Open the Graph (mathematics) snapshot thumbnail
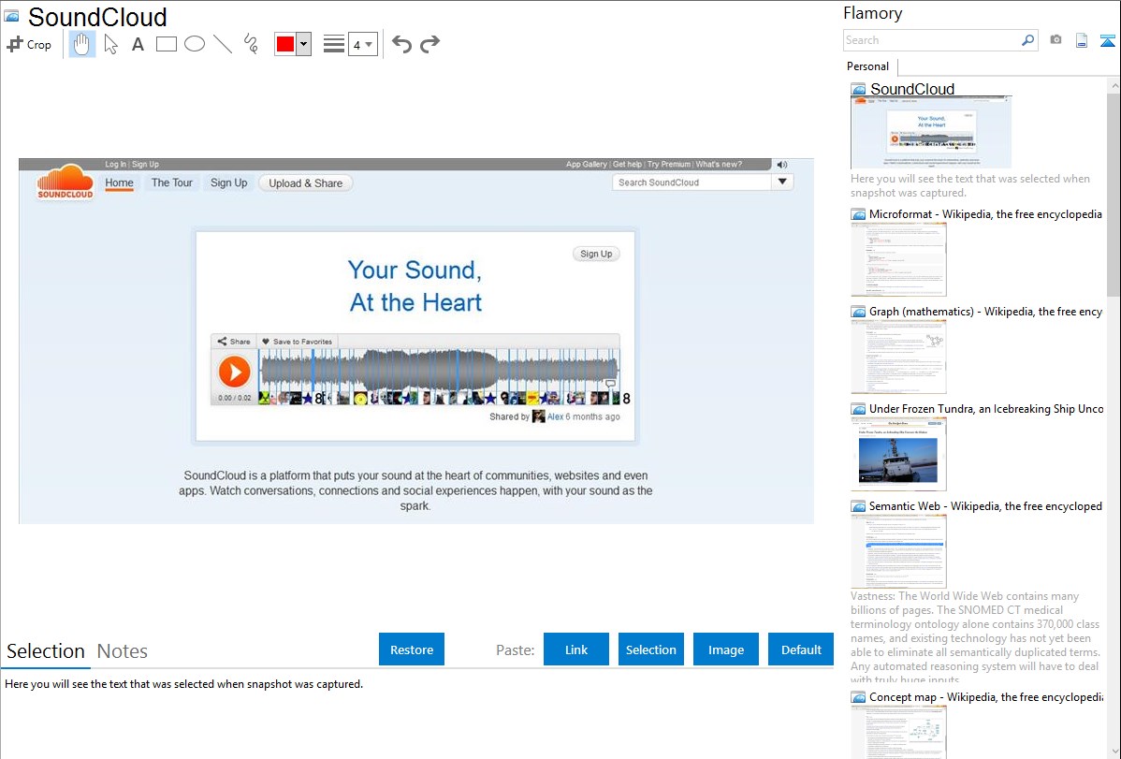The width and height of the screenshot is (1121, 759). pyautogui.click(x=898, y=357)
